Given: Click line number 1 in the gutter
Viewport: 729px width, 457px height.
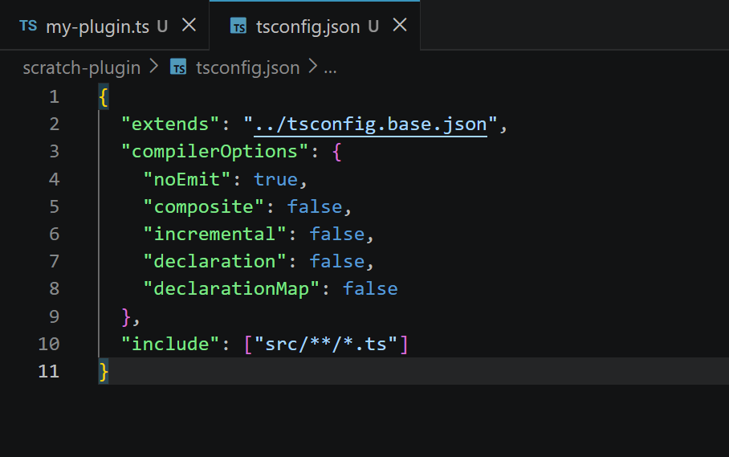Looking at the screenshot, I should [55, 96].
